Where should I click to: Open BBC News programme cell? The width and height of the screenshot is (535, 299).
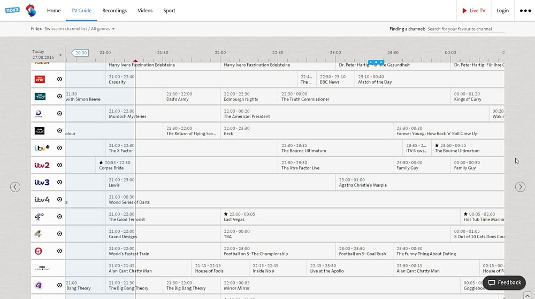click(335, 80)
